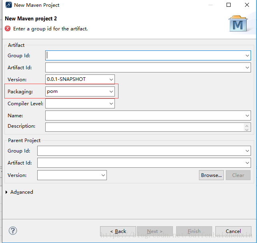
Task: Expand the Advanced section
Action: (x=6, y=192)
